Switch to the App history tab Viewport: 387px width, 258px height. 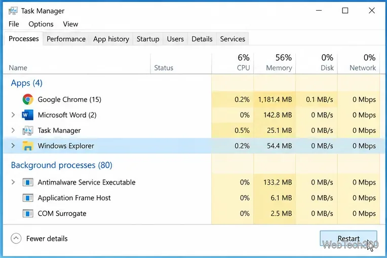click(x=111, y=39)
